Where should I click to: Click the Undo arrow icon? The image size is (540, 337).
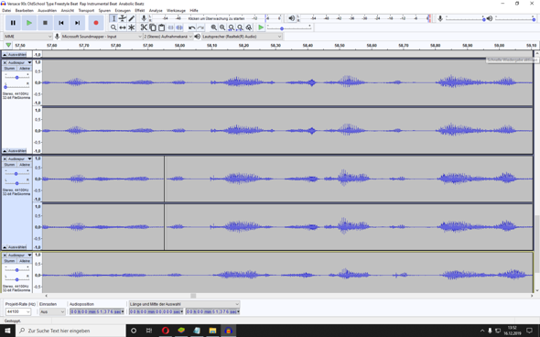(192, 27)
